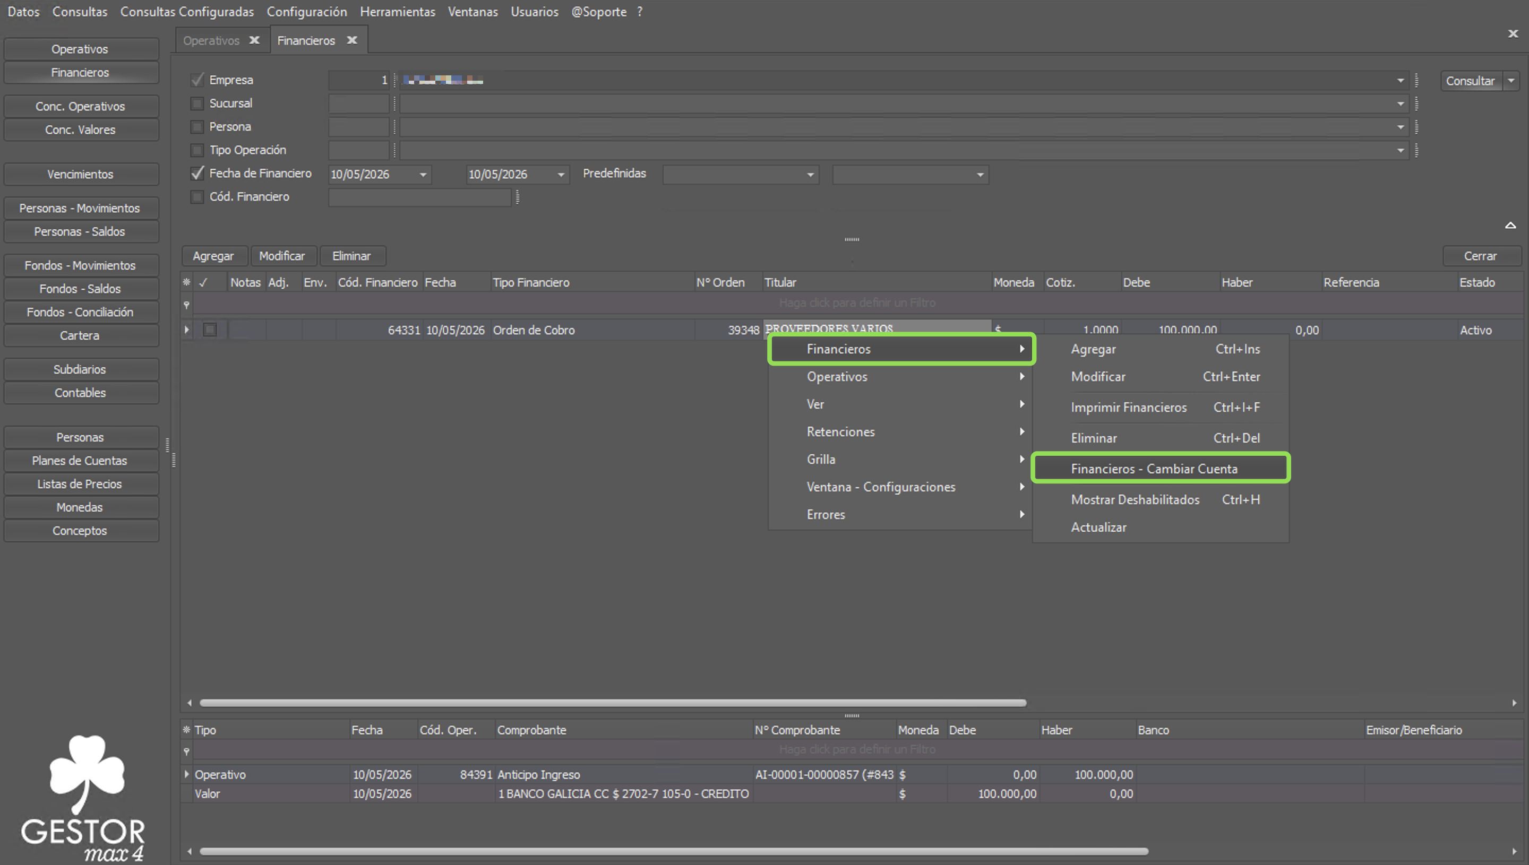Toggle the Empresa filter checkbox
Screen dimensions: 1529x865
197,80
